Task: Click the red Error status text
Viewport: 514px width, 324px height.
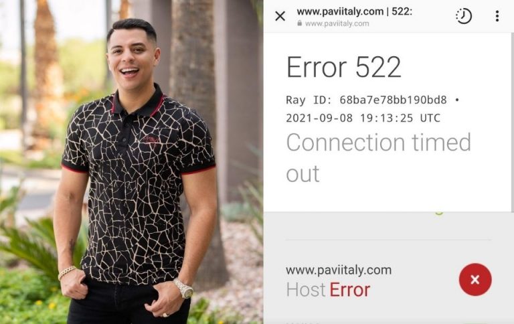Action: coord(350,290)
